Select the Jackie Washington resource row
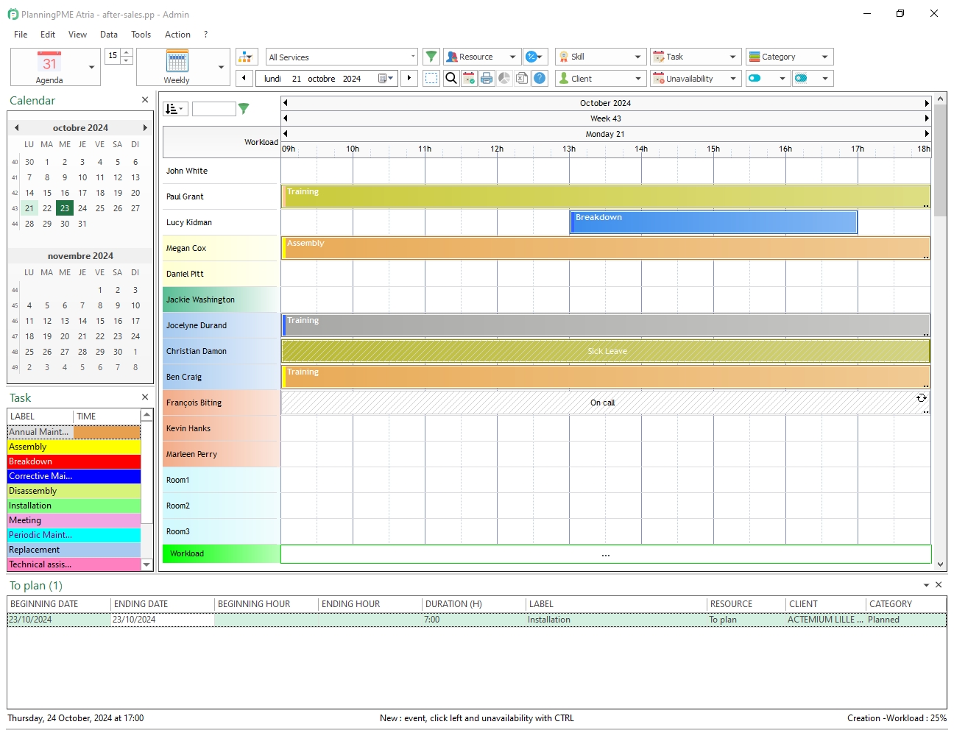The image size is (954, 730). pyautogui.click(x=220, y=300)
